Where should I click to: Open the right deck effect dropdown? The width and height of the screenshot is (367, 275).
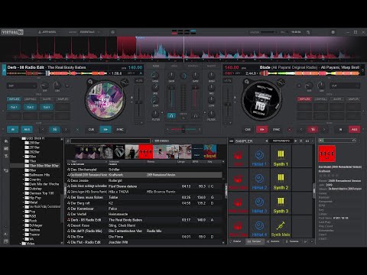[x=345, y=86]
